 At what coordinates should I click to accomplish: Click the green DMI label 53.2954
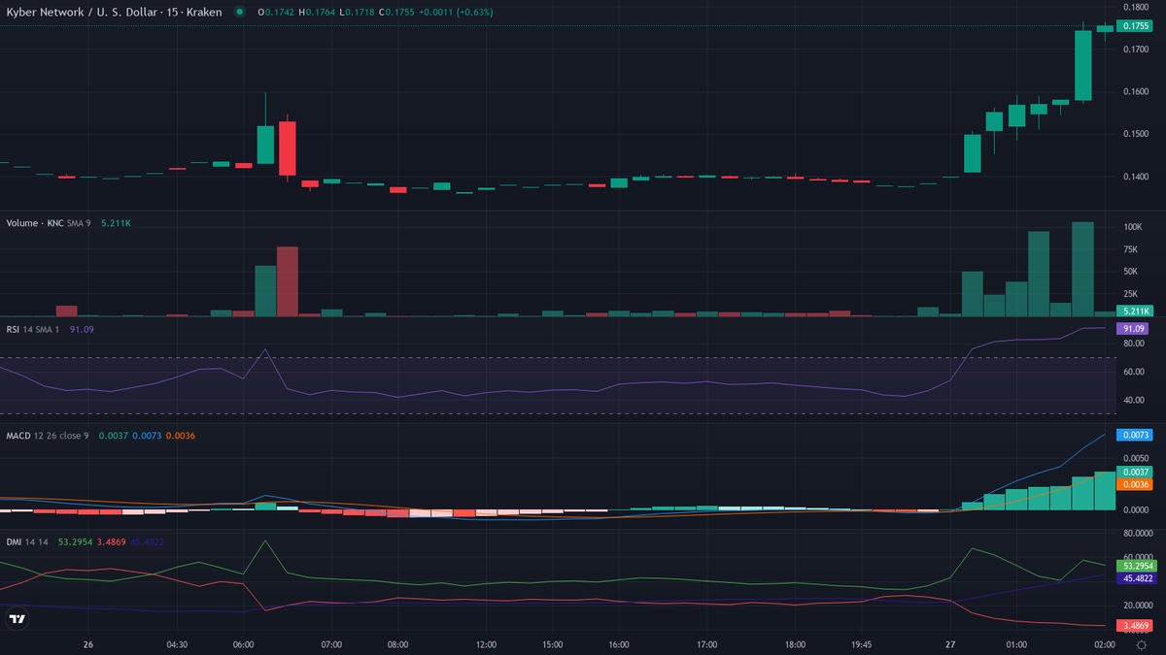click(1136, 565)
